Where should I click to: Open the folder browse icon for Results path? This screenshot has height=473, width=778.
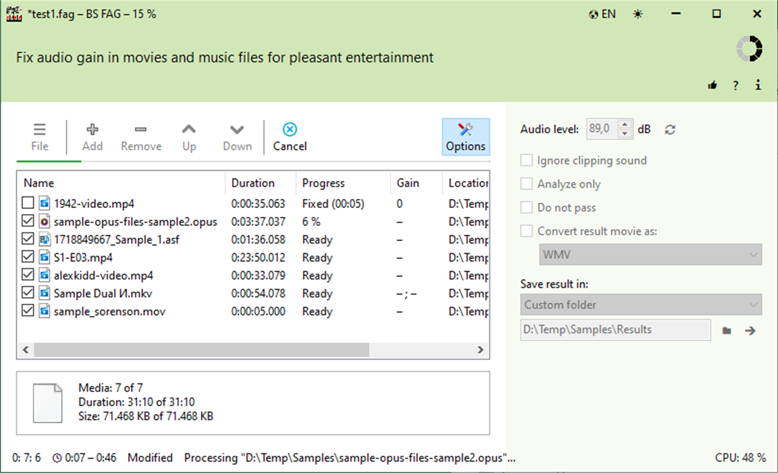point(726,329)
